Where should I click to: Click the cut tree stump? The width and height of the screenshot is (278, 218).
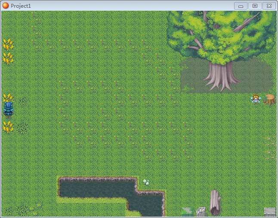pos(269,100)
